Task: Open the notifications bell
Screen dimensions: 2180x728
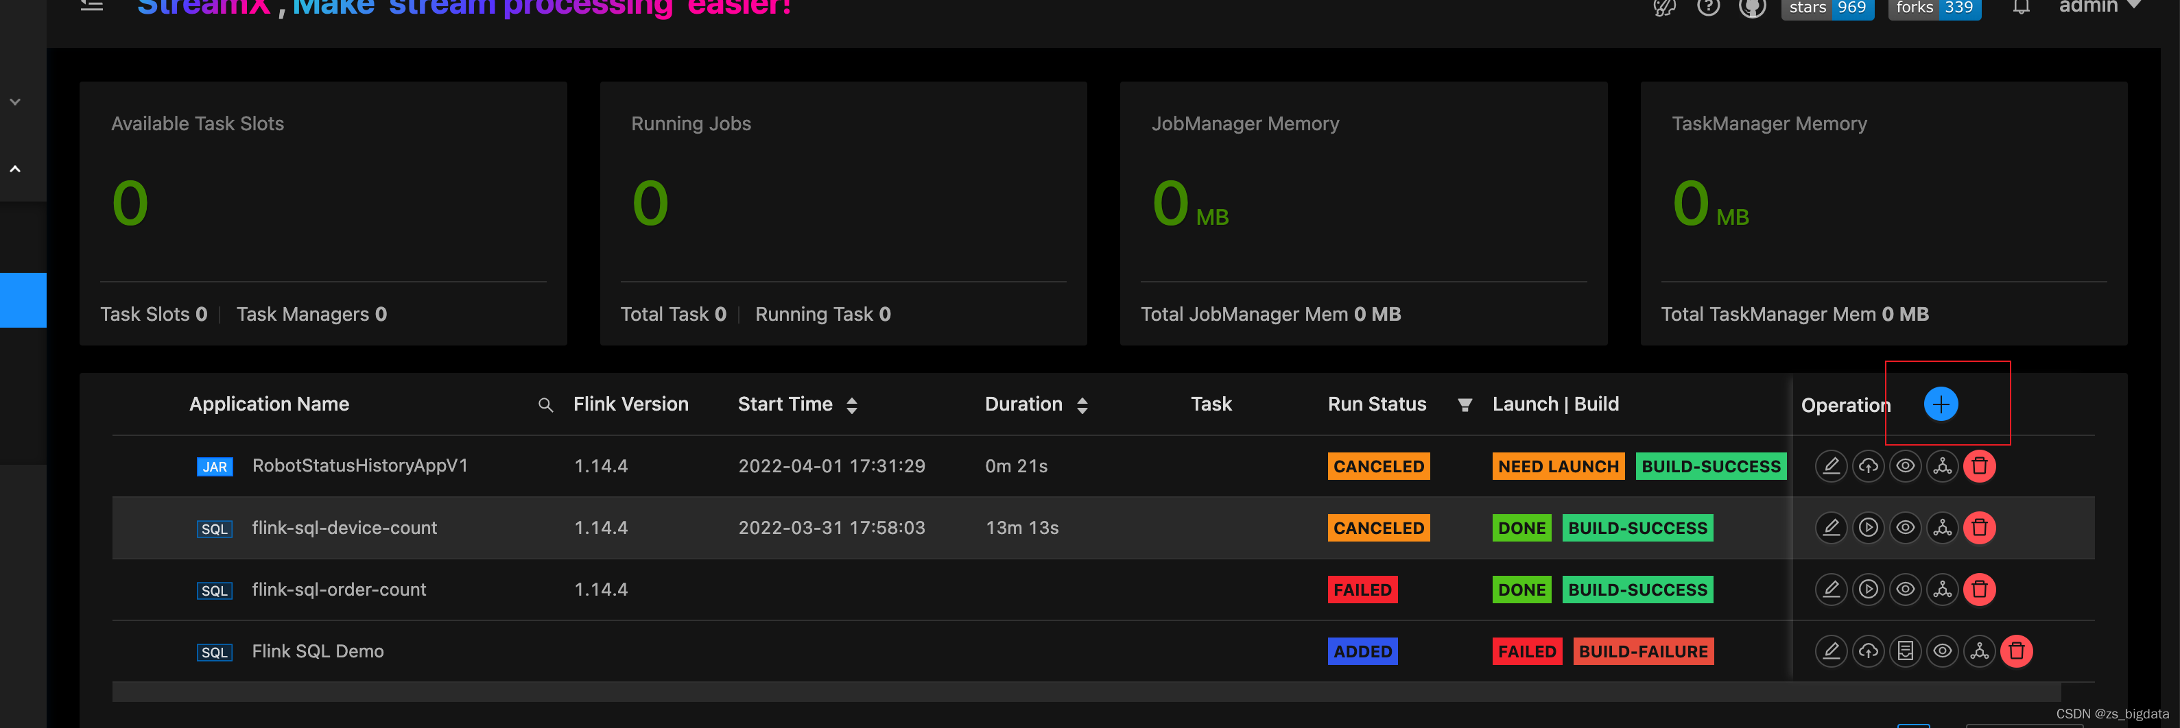Action: coord(2021,7)
